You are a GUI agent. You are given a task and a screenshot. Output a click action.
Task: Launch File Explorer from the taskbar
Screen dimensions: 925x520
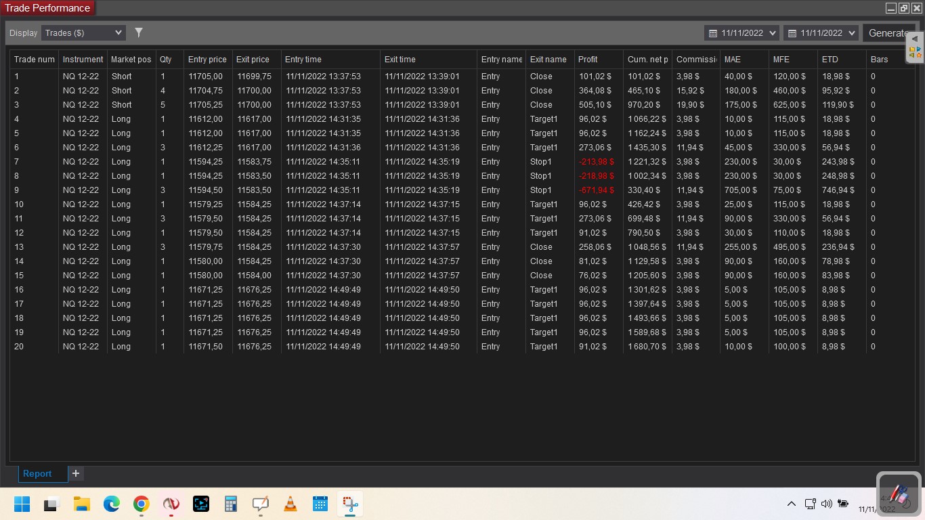[x=82, y=504]
